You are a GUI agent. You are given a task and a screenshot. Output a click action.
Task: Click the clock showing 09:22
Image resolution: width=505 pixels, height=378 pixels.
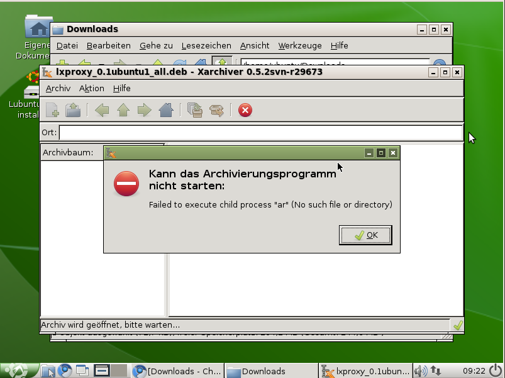coord(474,371)
